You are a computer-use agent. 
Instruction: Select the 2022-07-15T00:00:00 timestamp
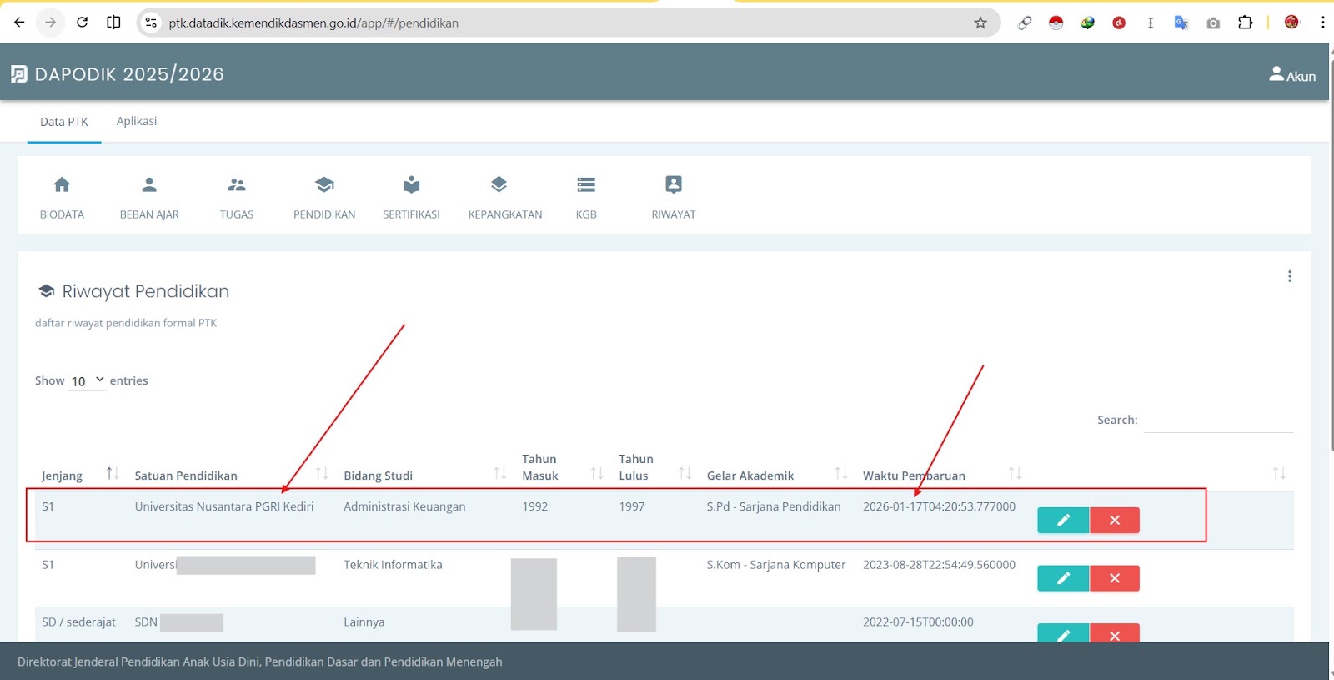click(918, 622)
